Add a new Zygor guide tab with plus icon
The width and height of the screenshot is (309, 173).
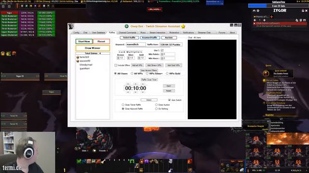pyautogui.click(x=271, y=17)
